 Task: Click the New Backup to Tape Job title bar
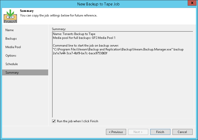point(98,4)
